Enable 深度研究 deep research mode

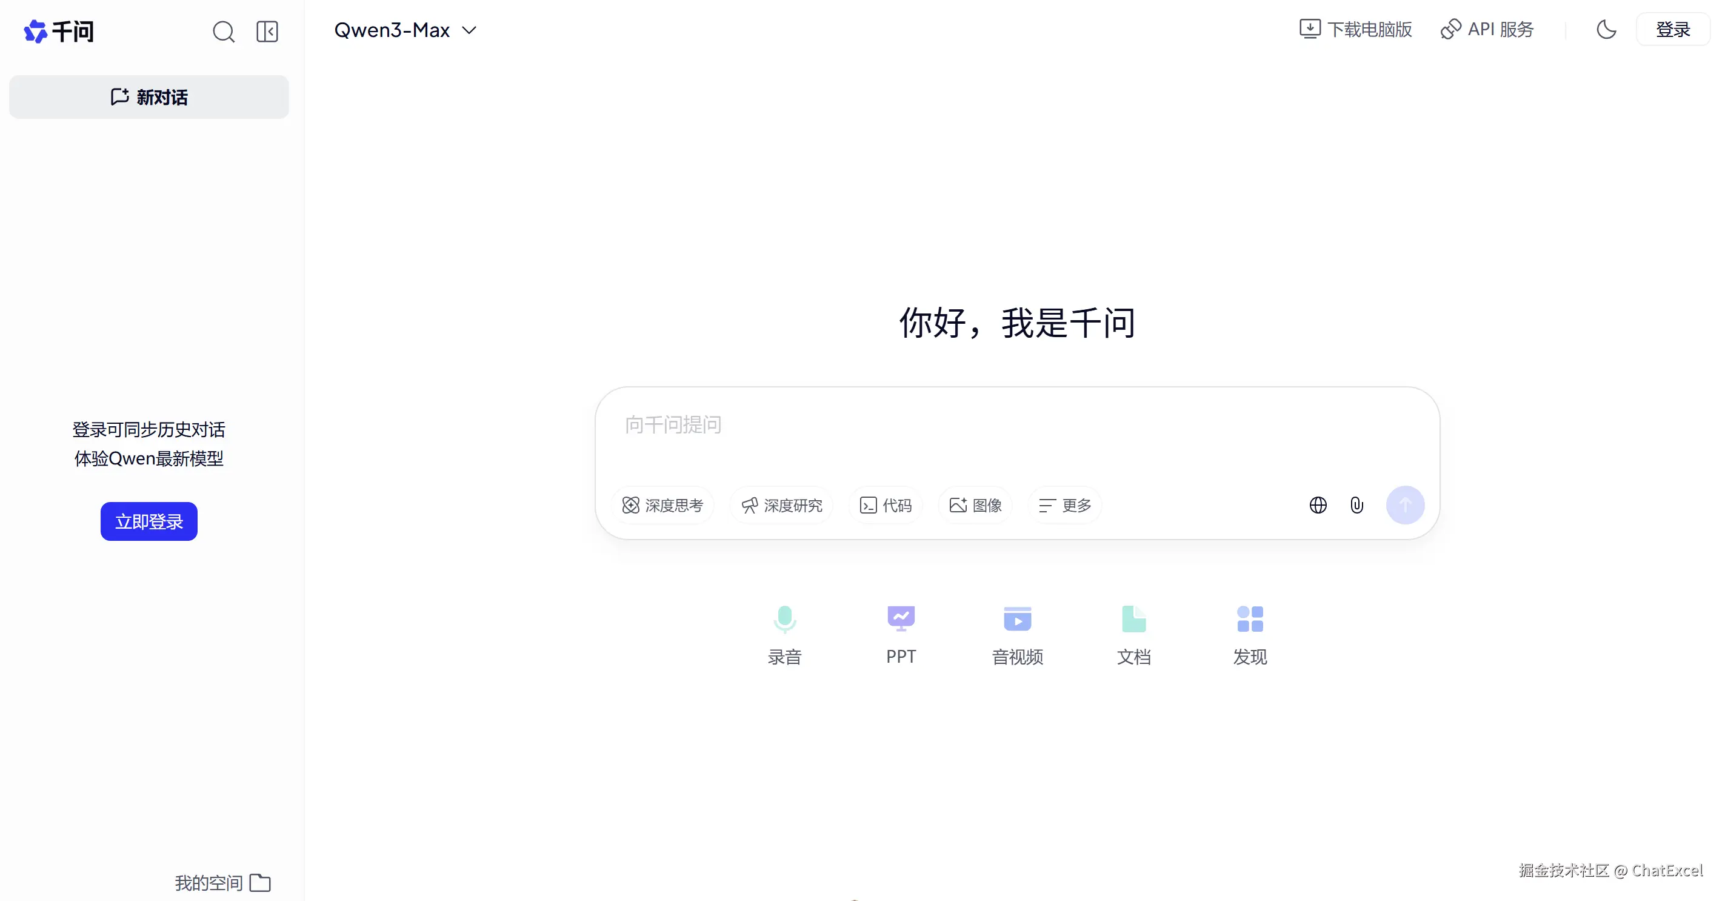click(x=781, y=505)
